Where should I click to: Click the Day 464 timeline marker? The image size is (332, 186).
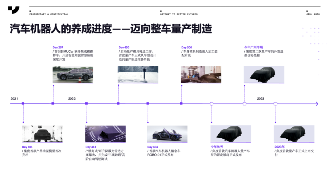[x=148, y=103]
